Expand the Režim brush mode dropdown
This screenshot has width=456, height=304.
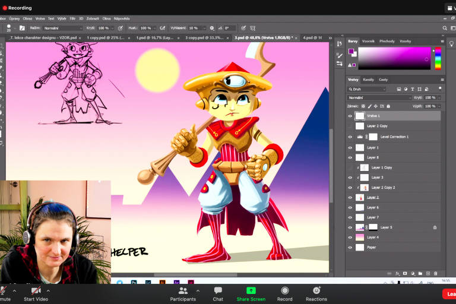coord(63,28)
